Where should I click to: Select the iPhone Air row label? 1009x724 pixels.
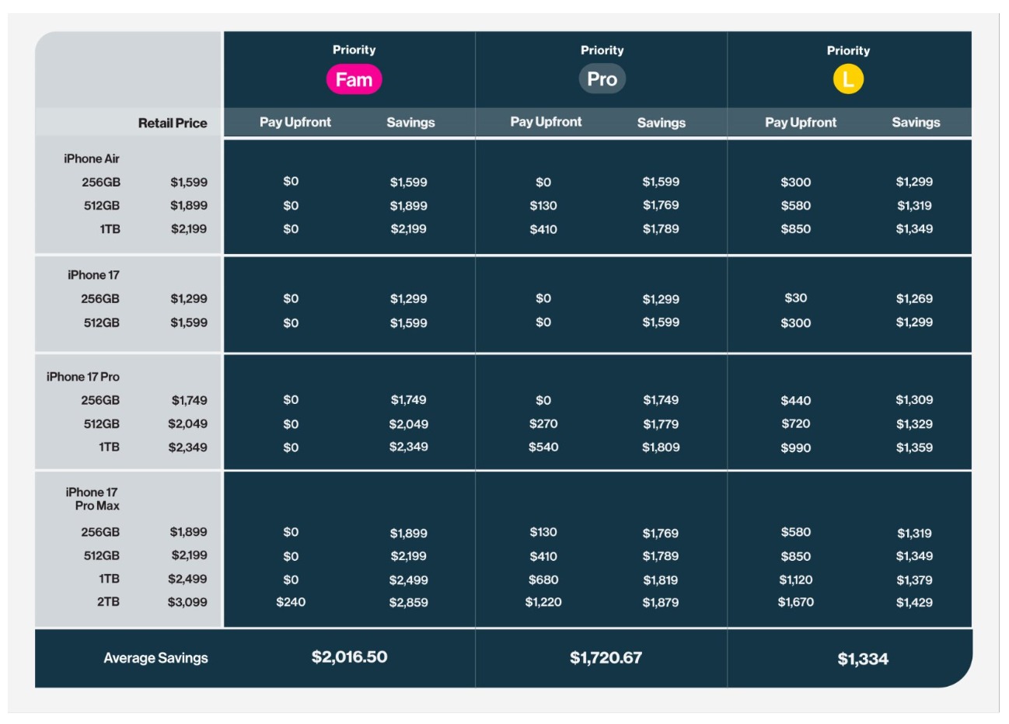coord(92,158)
